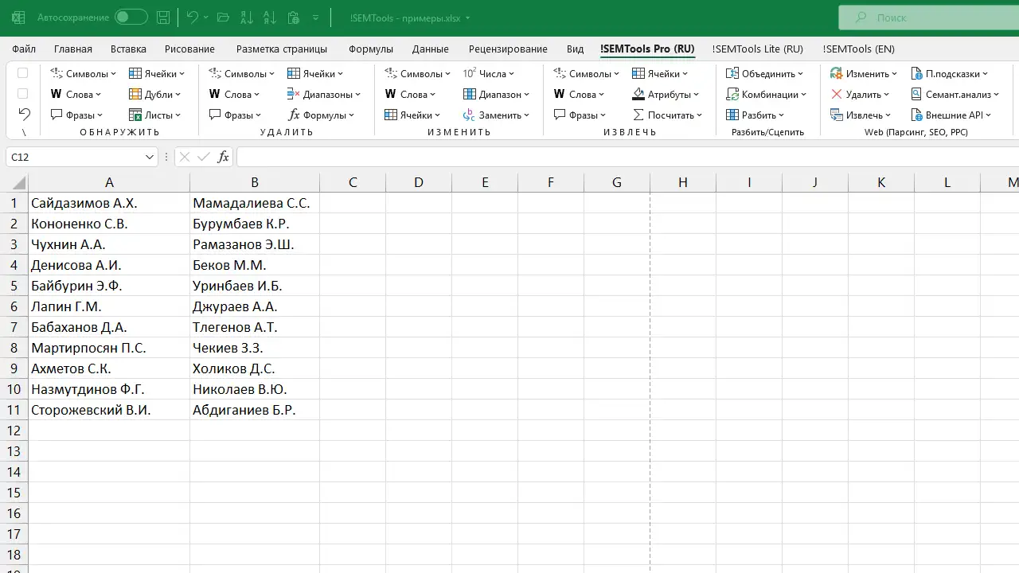Click the Paste special clipboard icon
1019x573 pixels.
[294, 17]
